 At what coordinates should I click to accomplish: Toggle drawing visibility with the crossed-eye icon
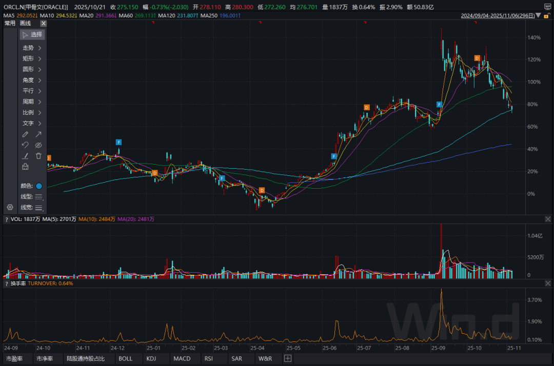tap(38, 145)
